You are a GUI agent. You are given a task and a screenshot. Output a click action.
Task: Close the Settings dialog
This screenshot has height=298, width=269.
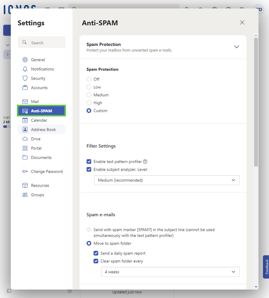[242, 23]
